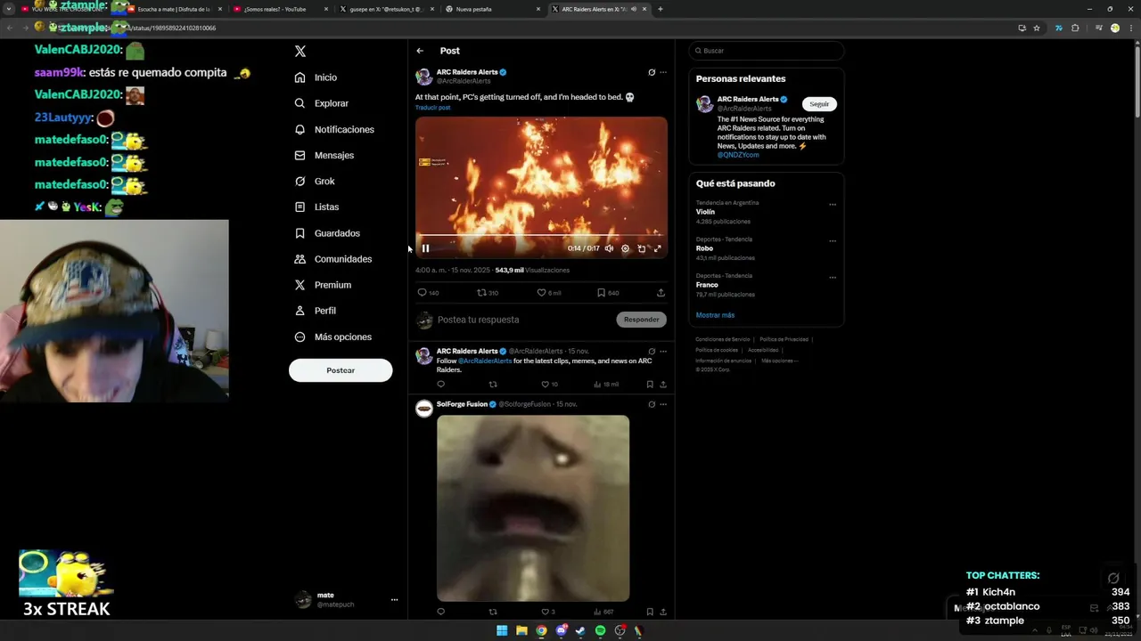This screenshot has height=641, width=1141.
Task: Share the main post
Action: click(x=661, y=292)
